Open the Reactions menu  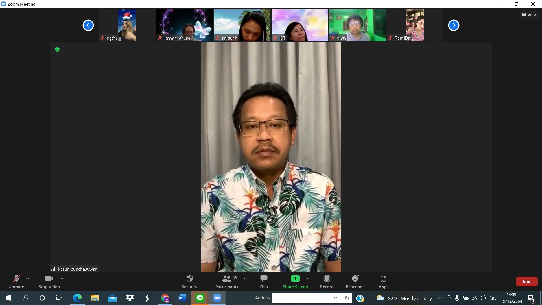355,282
